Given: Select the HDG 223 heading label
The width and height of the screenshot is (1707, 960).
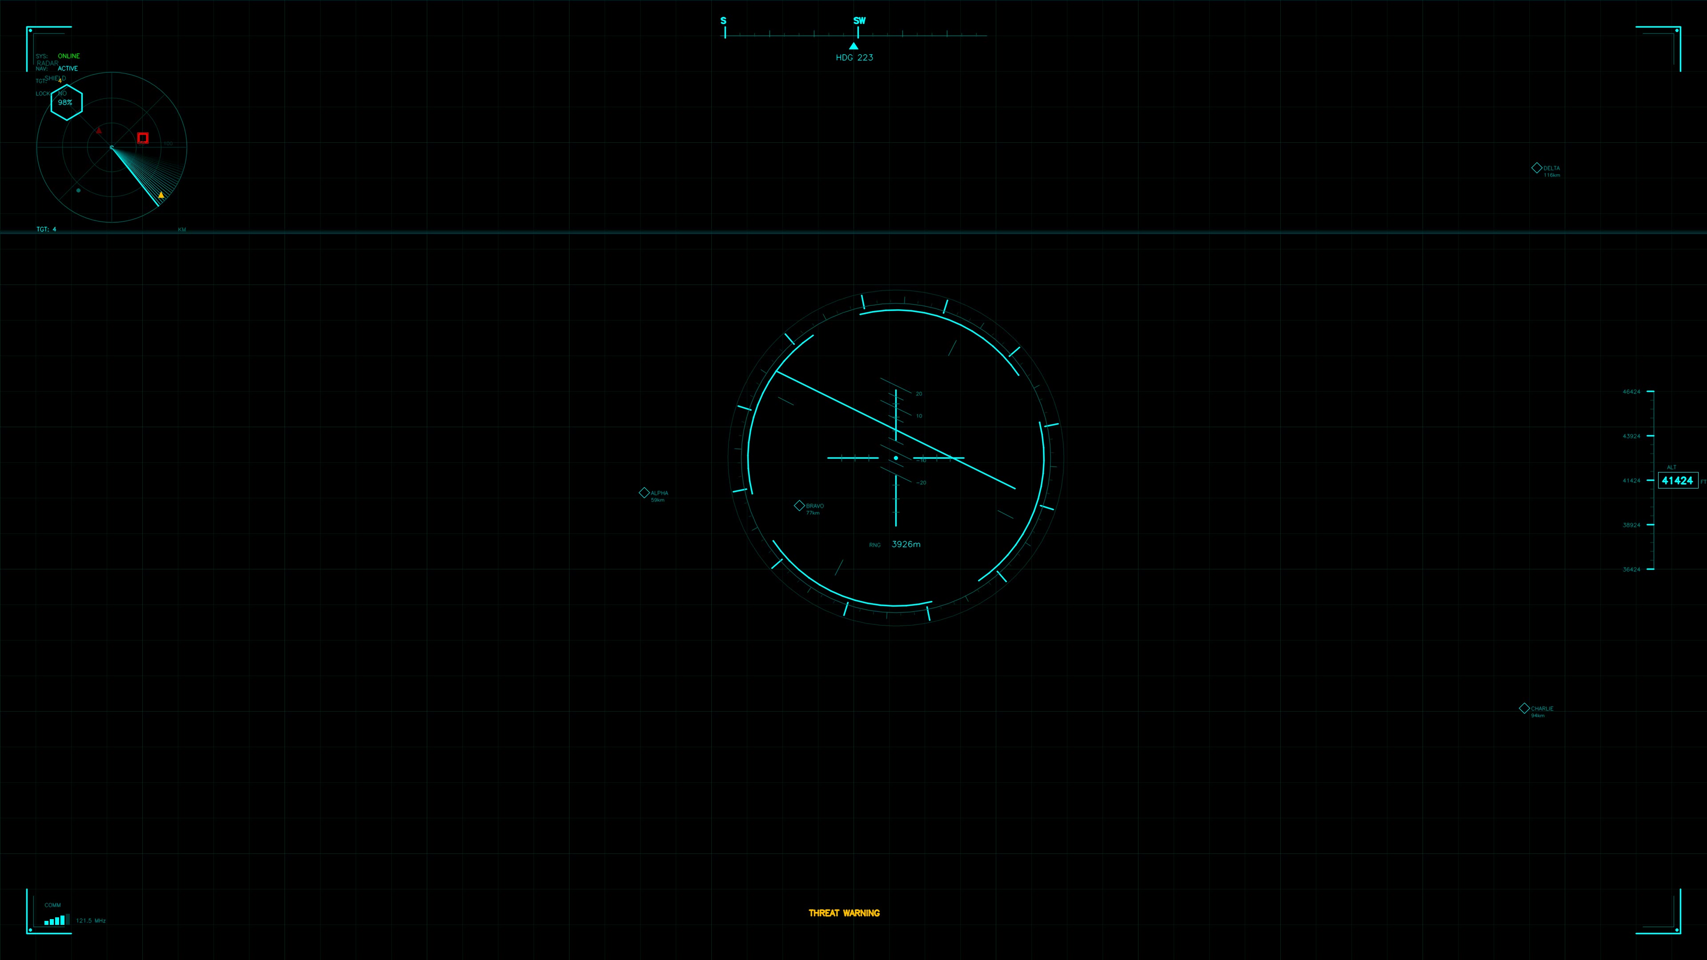Looking at the screenshot, I should click(854, 57).
